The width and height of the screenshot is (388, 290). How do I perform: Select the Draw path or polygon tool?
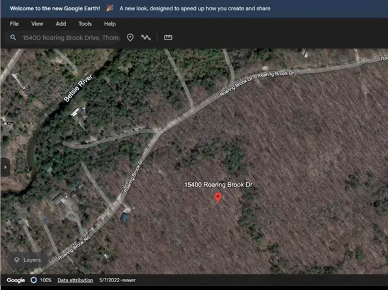click(x=146, y=38)
